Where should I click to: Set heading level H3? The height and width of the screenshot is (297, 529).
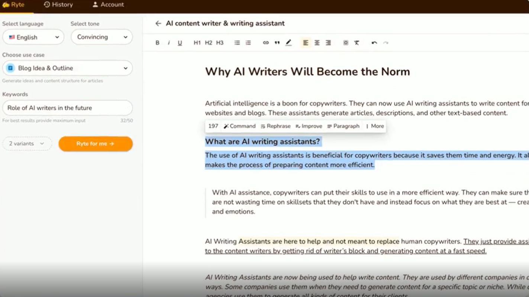tap(220, 43)
